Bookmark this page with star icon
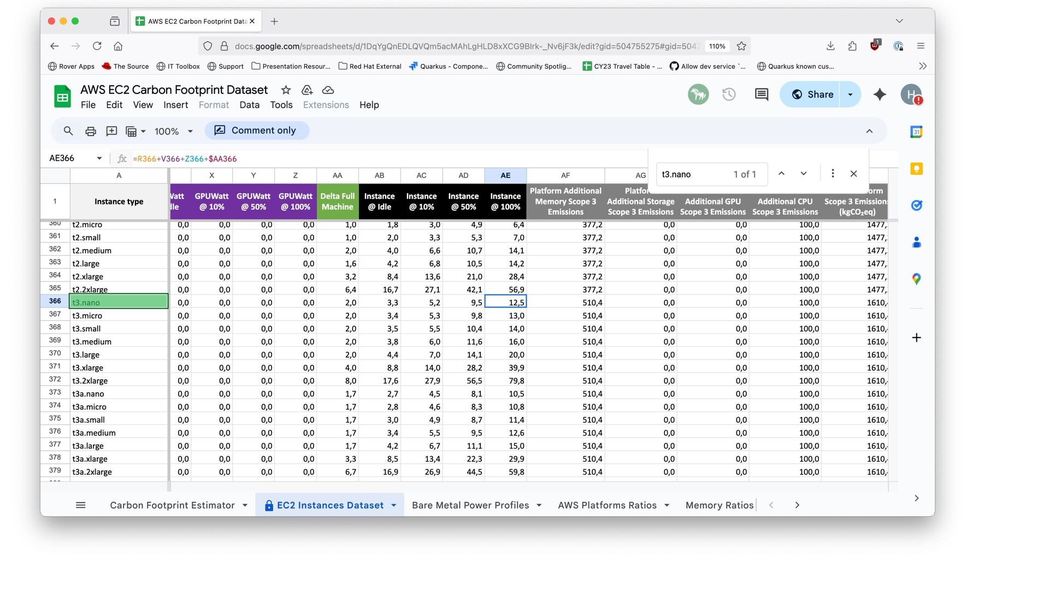1049x590 pixels. [741, 46]
